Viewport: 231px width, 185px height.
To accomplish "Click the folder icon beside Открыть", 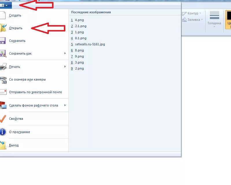I will tap(3, 28).
